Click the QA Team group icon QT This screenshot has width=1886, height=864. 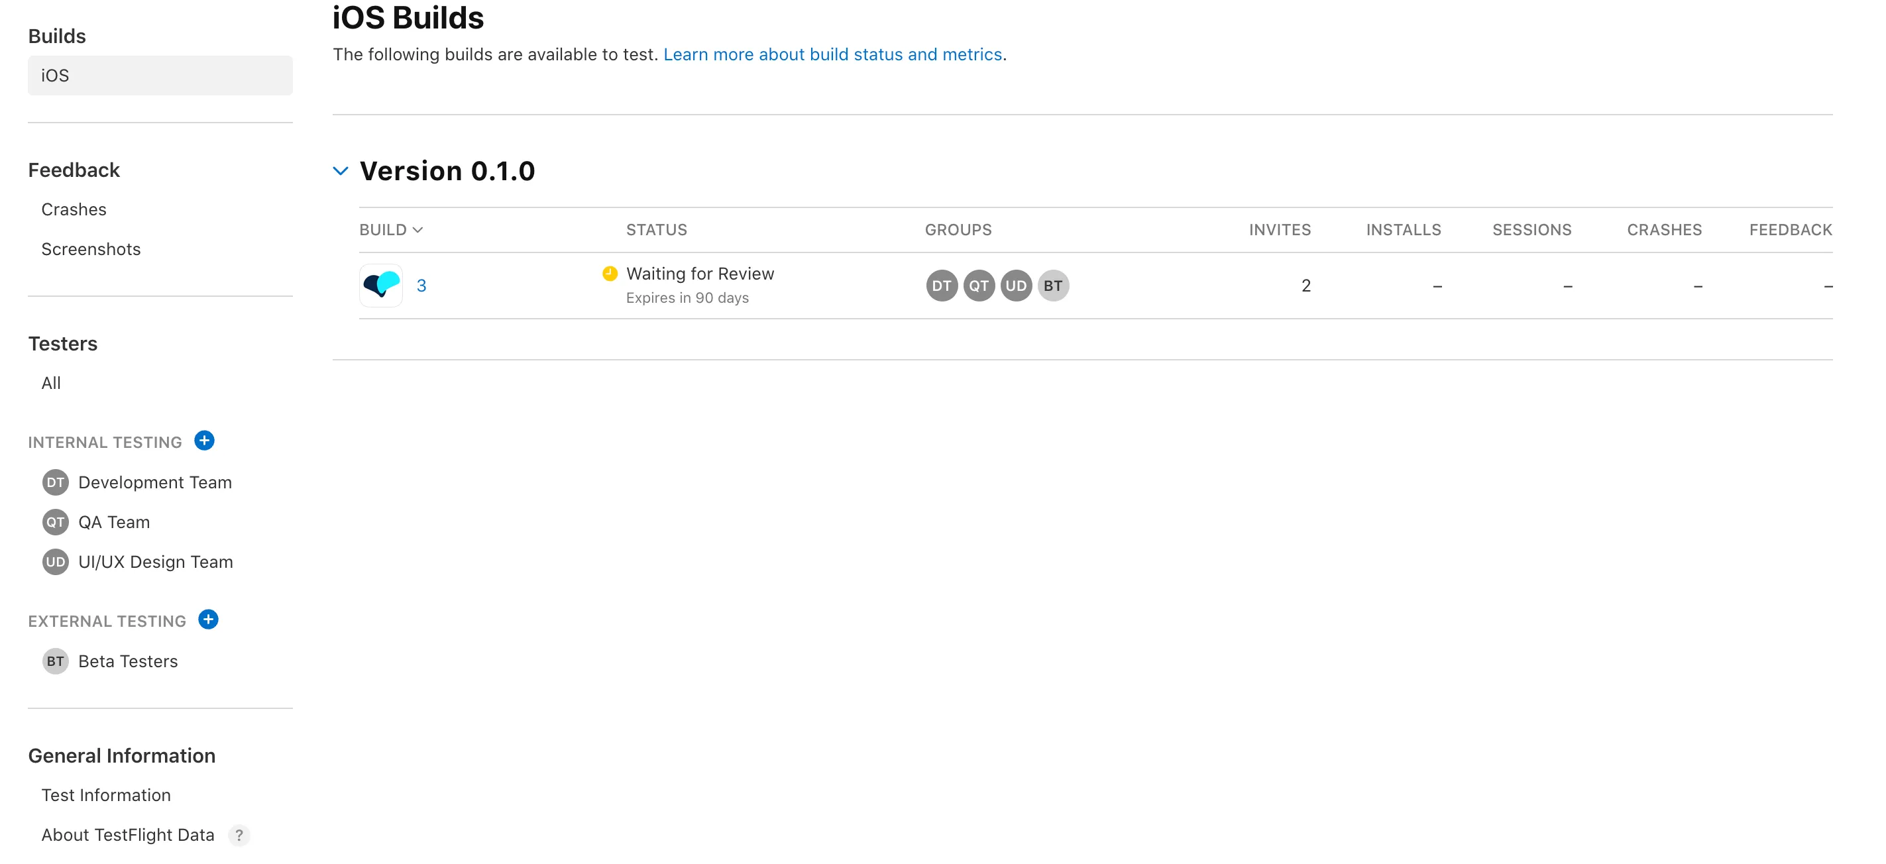[979, 284]
